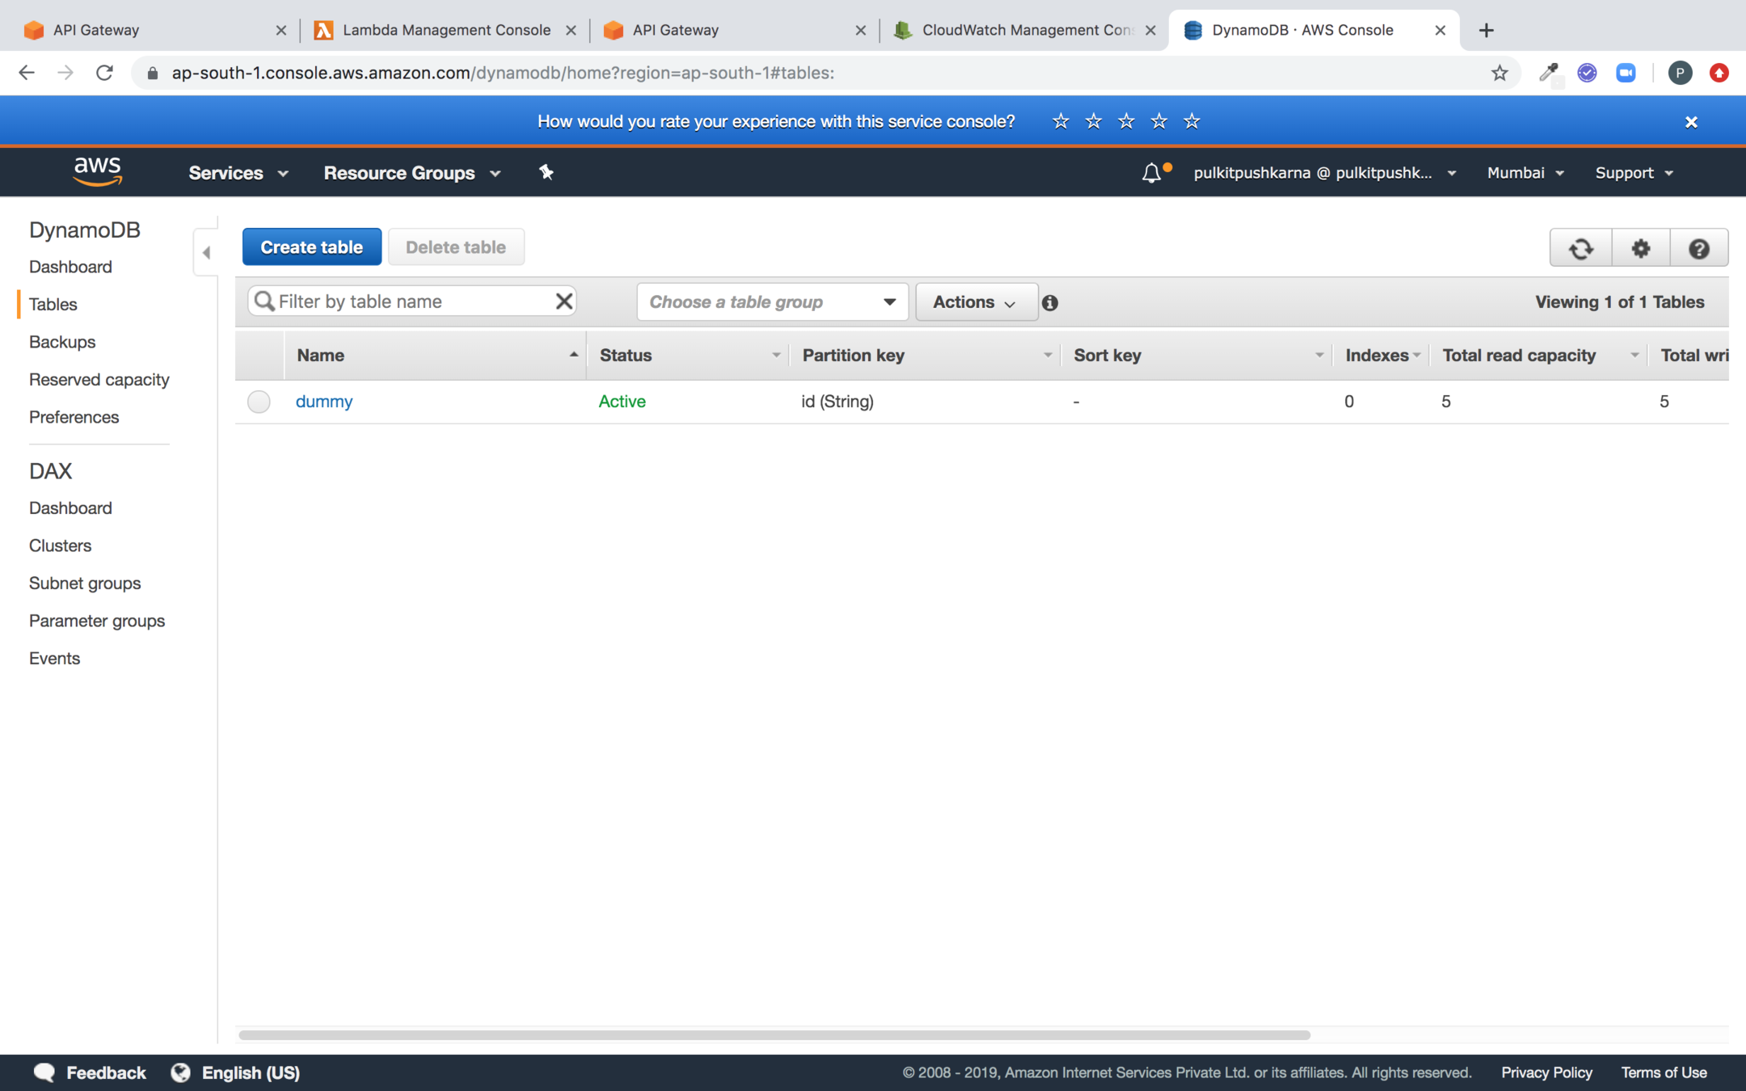Screen dimensions: 1746x1091
Task: Click the horizontal scrollbar at bottom
Action: [774, 1034]
